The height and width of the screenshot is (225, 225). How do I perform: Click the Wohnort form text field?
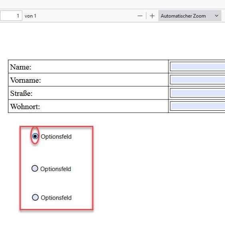point(197,106)
